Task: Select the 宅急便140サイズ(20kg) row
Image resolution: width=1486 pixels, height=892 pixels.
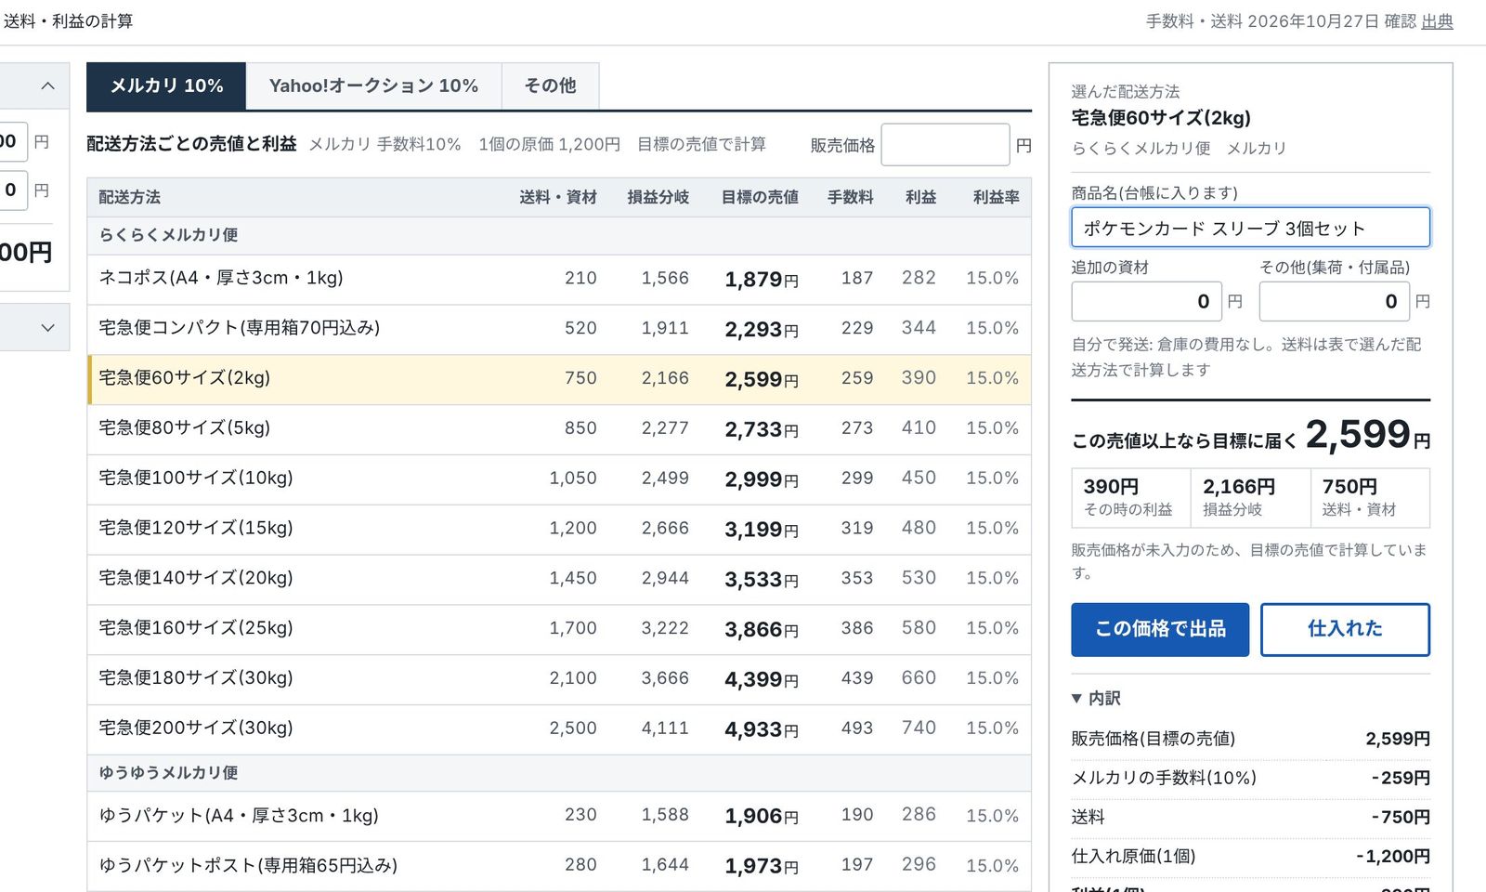Action: [559, 579]
